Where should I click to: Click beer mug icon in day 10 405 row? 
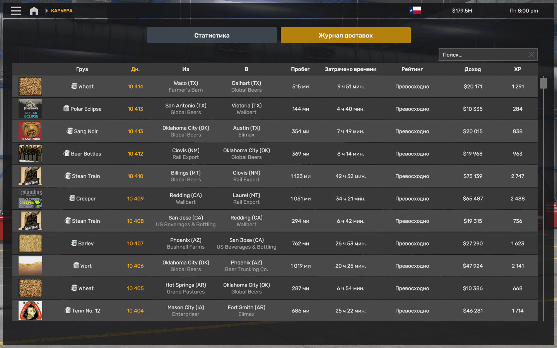[x=74, y=288]
